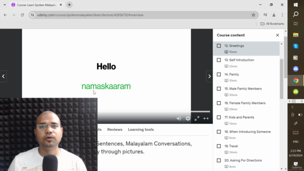The height and width of the screenshot is (171, 304).
Task: Tick the 15. Male Family Members checkbox
Action: click(x=218, y=89)
